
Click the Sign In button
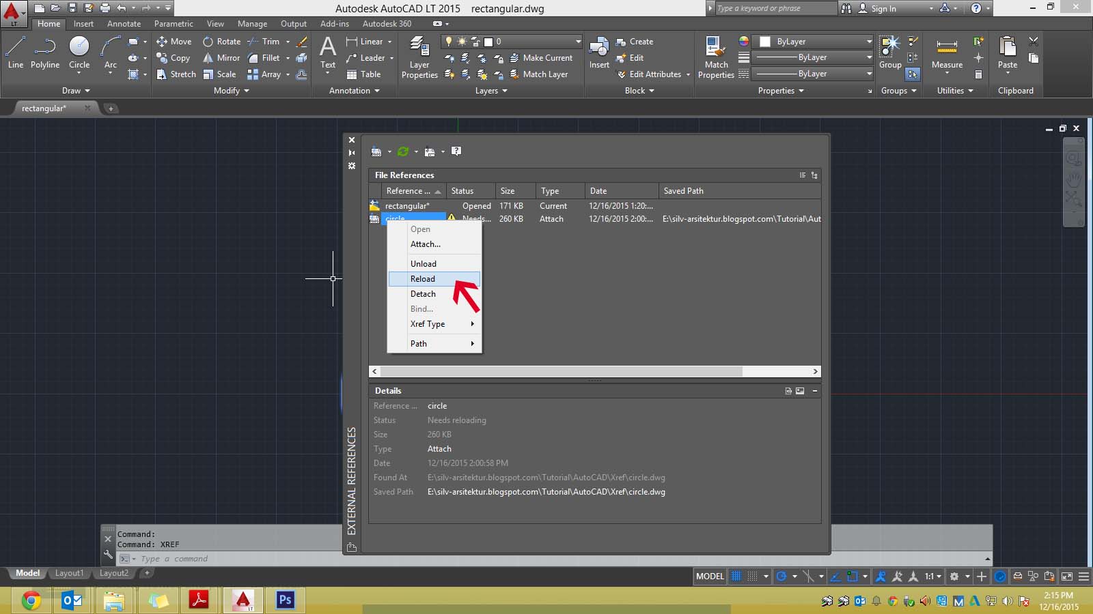pos(877,8)
